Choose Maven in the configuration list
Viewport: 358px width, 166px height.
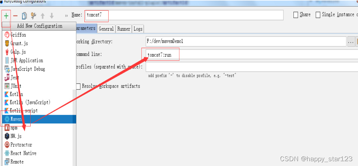point(39,119)
